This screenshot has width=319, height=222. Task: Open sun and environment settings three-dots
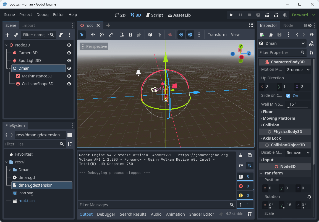(x=199, y=35)
